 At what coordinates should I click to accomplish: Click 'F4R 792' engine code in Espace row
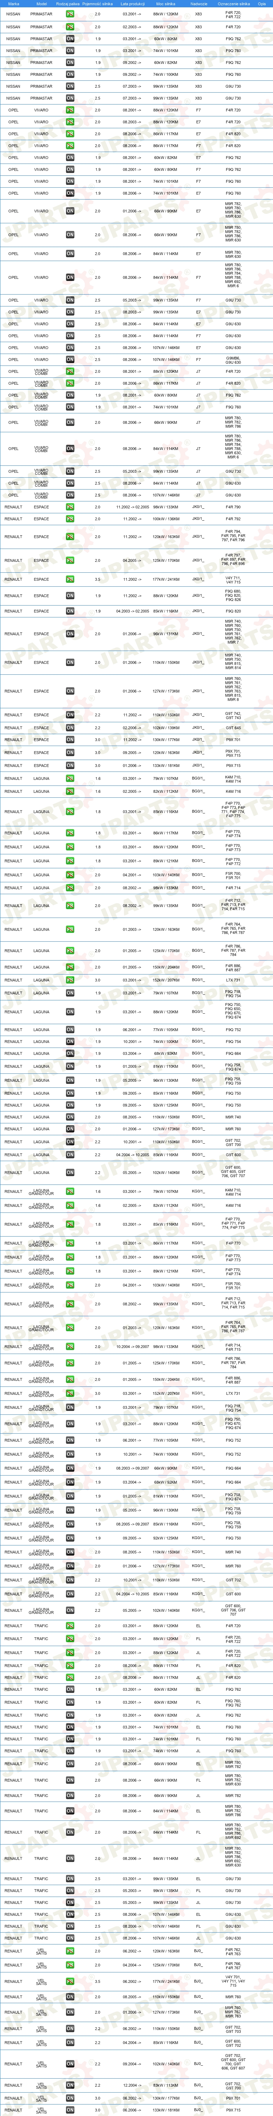point(234,519)
